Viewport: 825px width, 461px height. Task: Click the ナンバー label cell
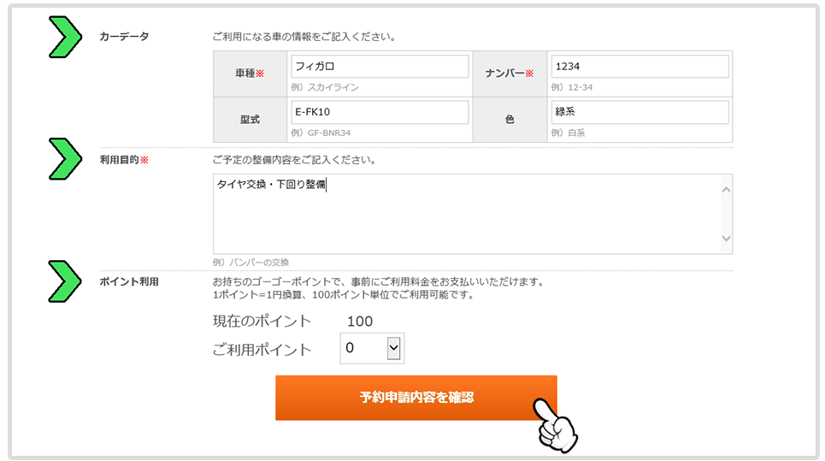tap(510, 74)
